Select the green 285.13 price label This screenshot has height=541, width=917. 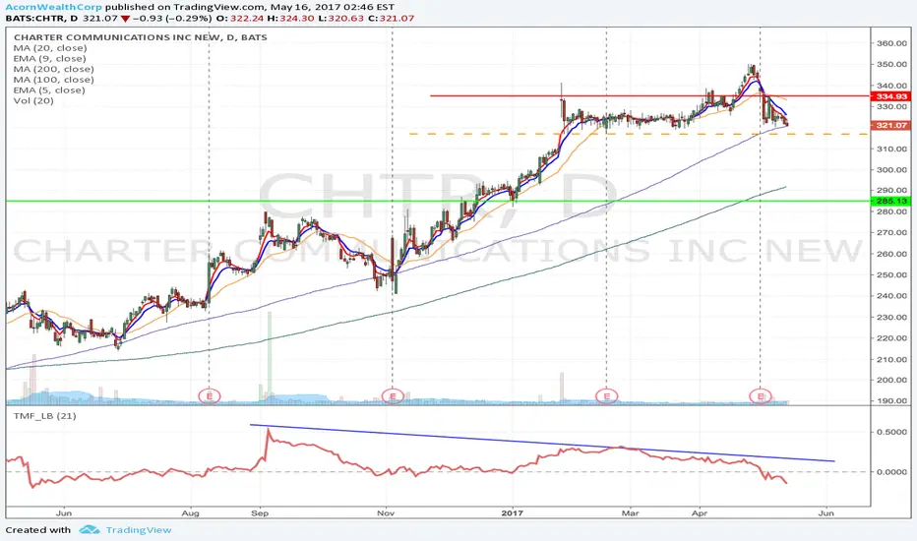[x=890, y=202]
